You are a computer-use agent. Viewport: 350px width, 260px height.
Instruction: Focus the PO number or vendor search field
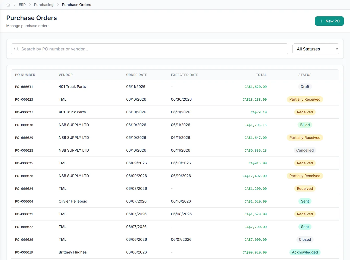[149, 49]
